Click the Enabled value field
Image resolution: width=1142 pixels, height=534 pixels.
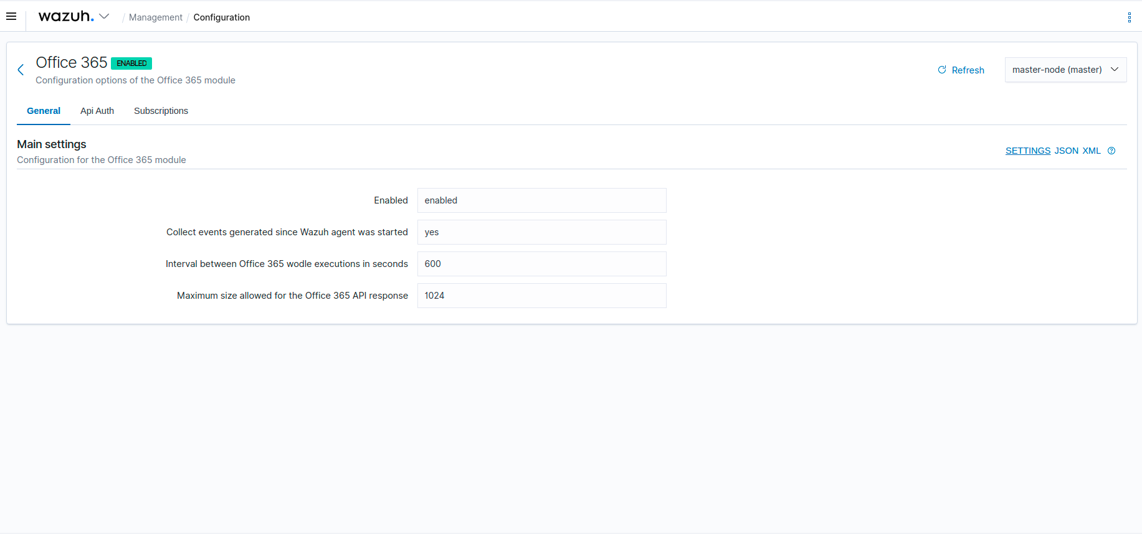pyautogui.click(x=541, y=200)
